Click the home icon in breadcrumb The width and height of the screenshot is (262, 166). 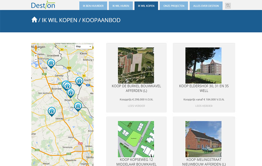pos(34,20)
